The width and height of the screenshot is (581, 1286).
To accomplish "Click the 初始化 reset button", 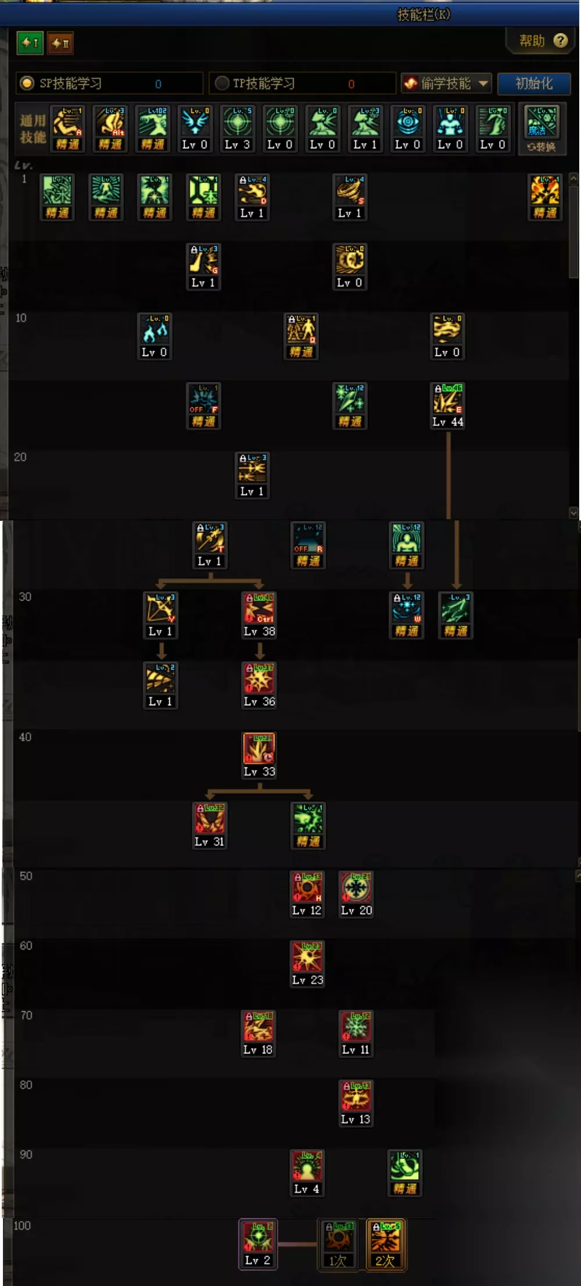I will point(534,83).
